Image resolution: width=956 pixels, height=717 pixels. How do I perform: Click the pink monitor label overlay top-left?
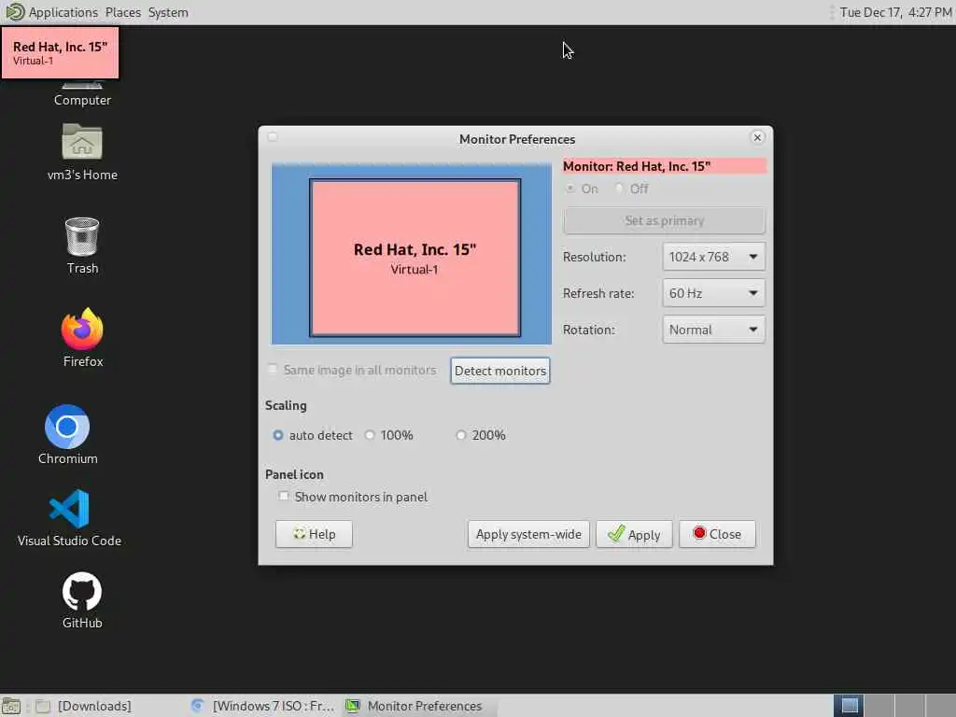[60, 52]
